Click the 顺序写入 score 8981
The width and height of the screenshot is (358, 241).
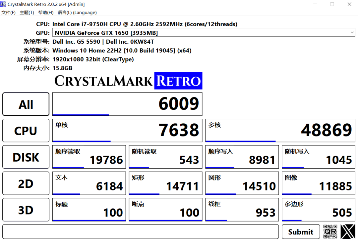[x=242, y=157]
